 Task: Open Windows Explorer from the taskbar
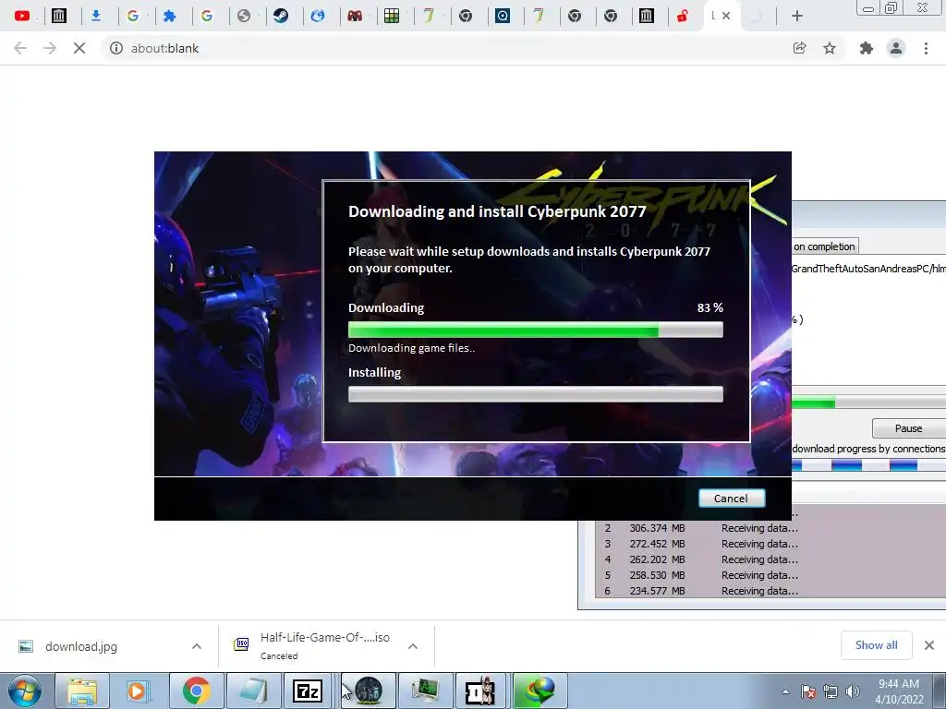pyautogui.click(x=82, y=691)
